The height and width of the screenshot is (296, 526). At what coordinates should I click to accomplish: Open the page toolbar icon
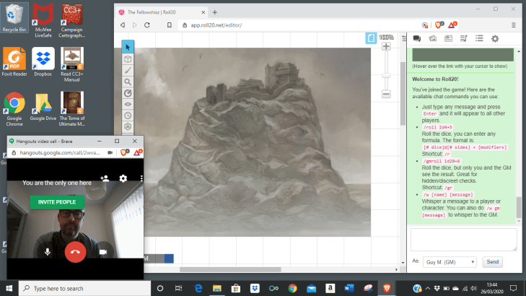click(x=371, y=38)
